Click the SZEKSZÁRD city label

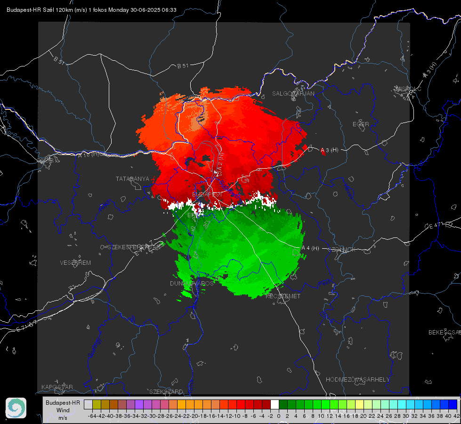point(166,391)
